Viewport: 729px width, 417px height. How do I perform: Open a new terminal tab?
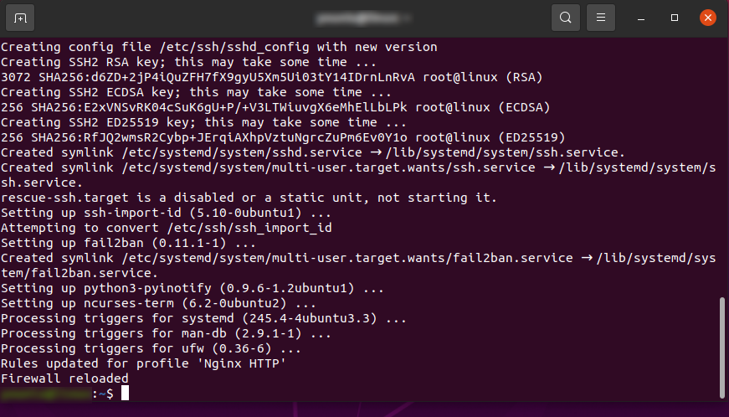20,18
